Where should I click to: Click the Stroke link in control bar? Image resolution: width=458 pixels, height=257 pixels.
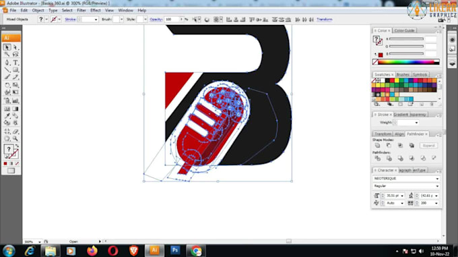pyautogui.click(x=71, y=20)
